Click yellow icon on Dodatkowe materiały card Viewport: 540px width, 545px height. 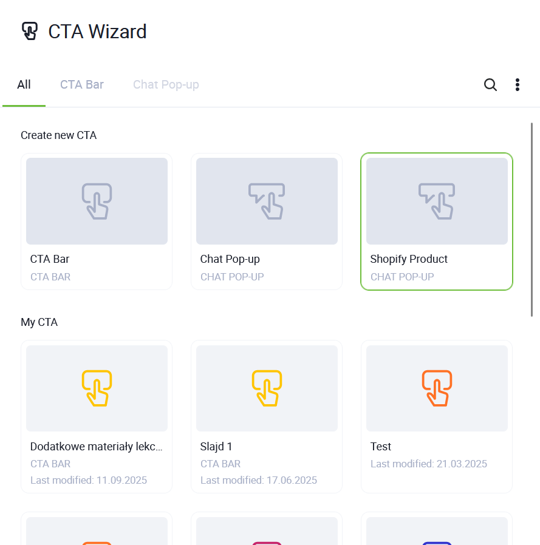(x=97, y=388)
